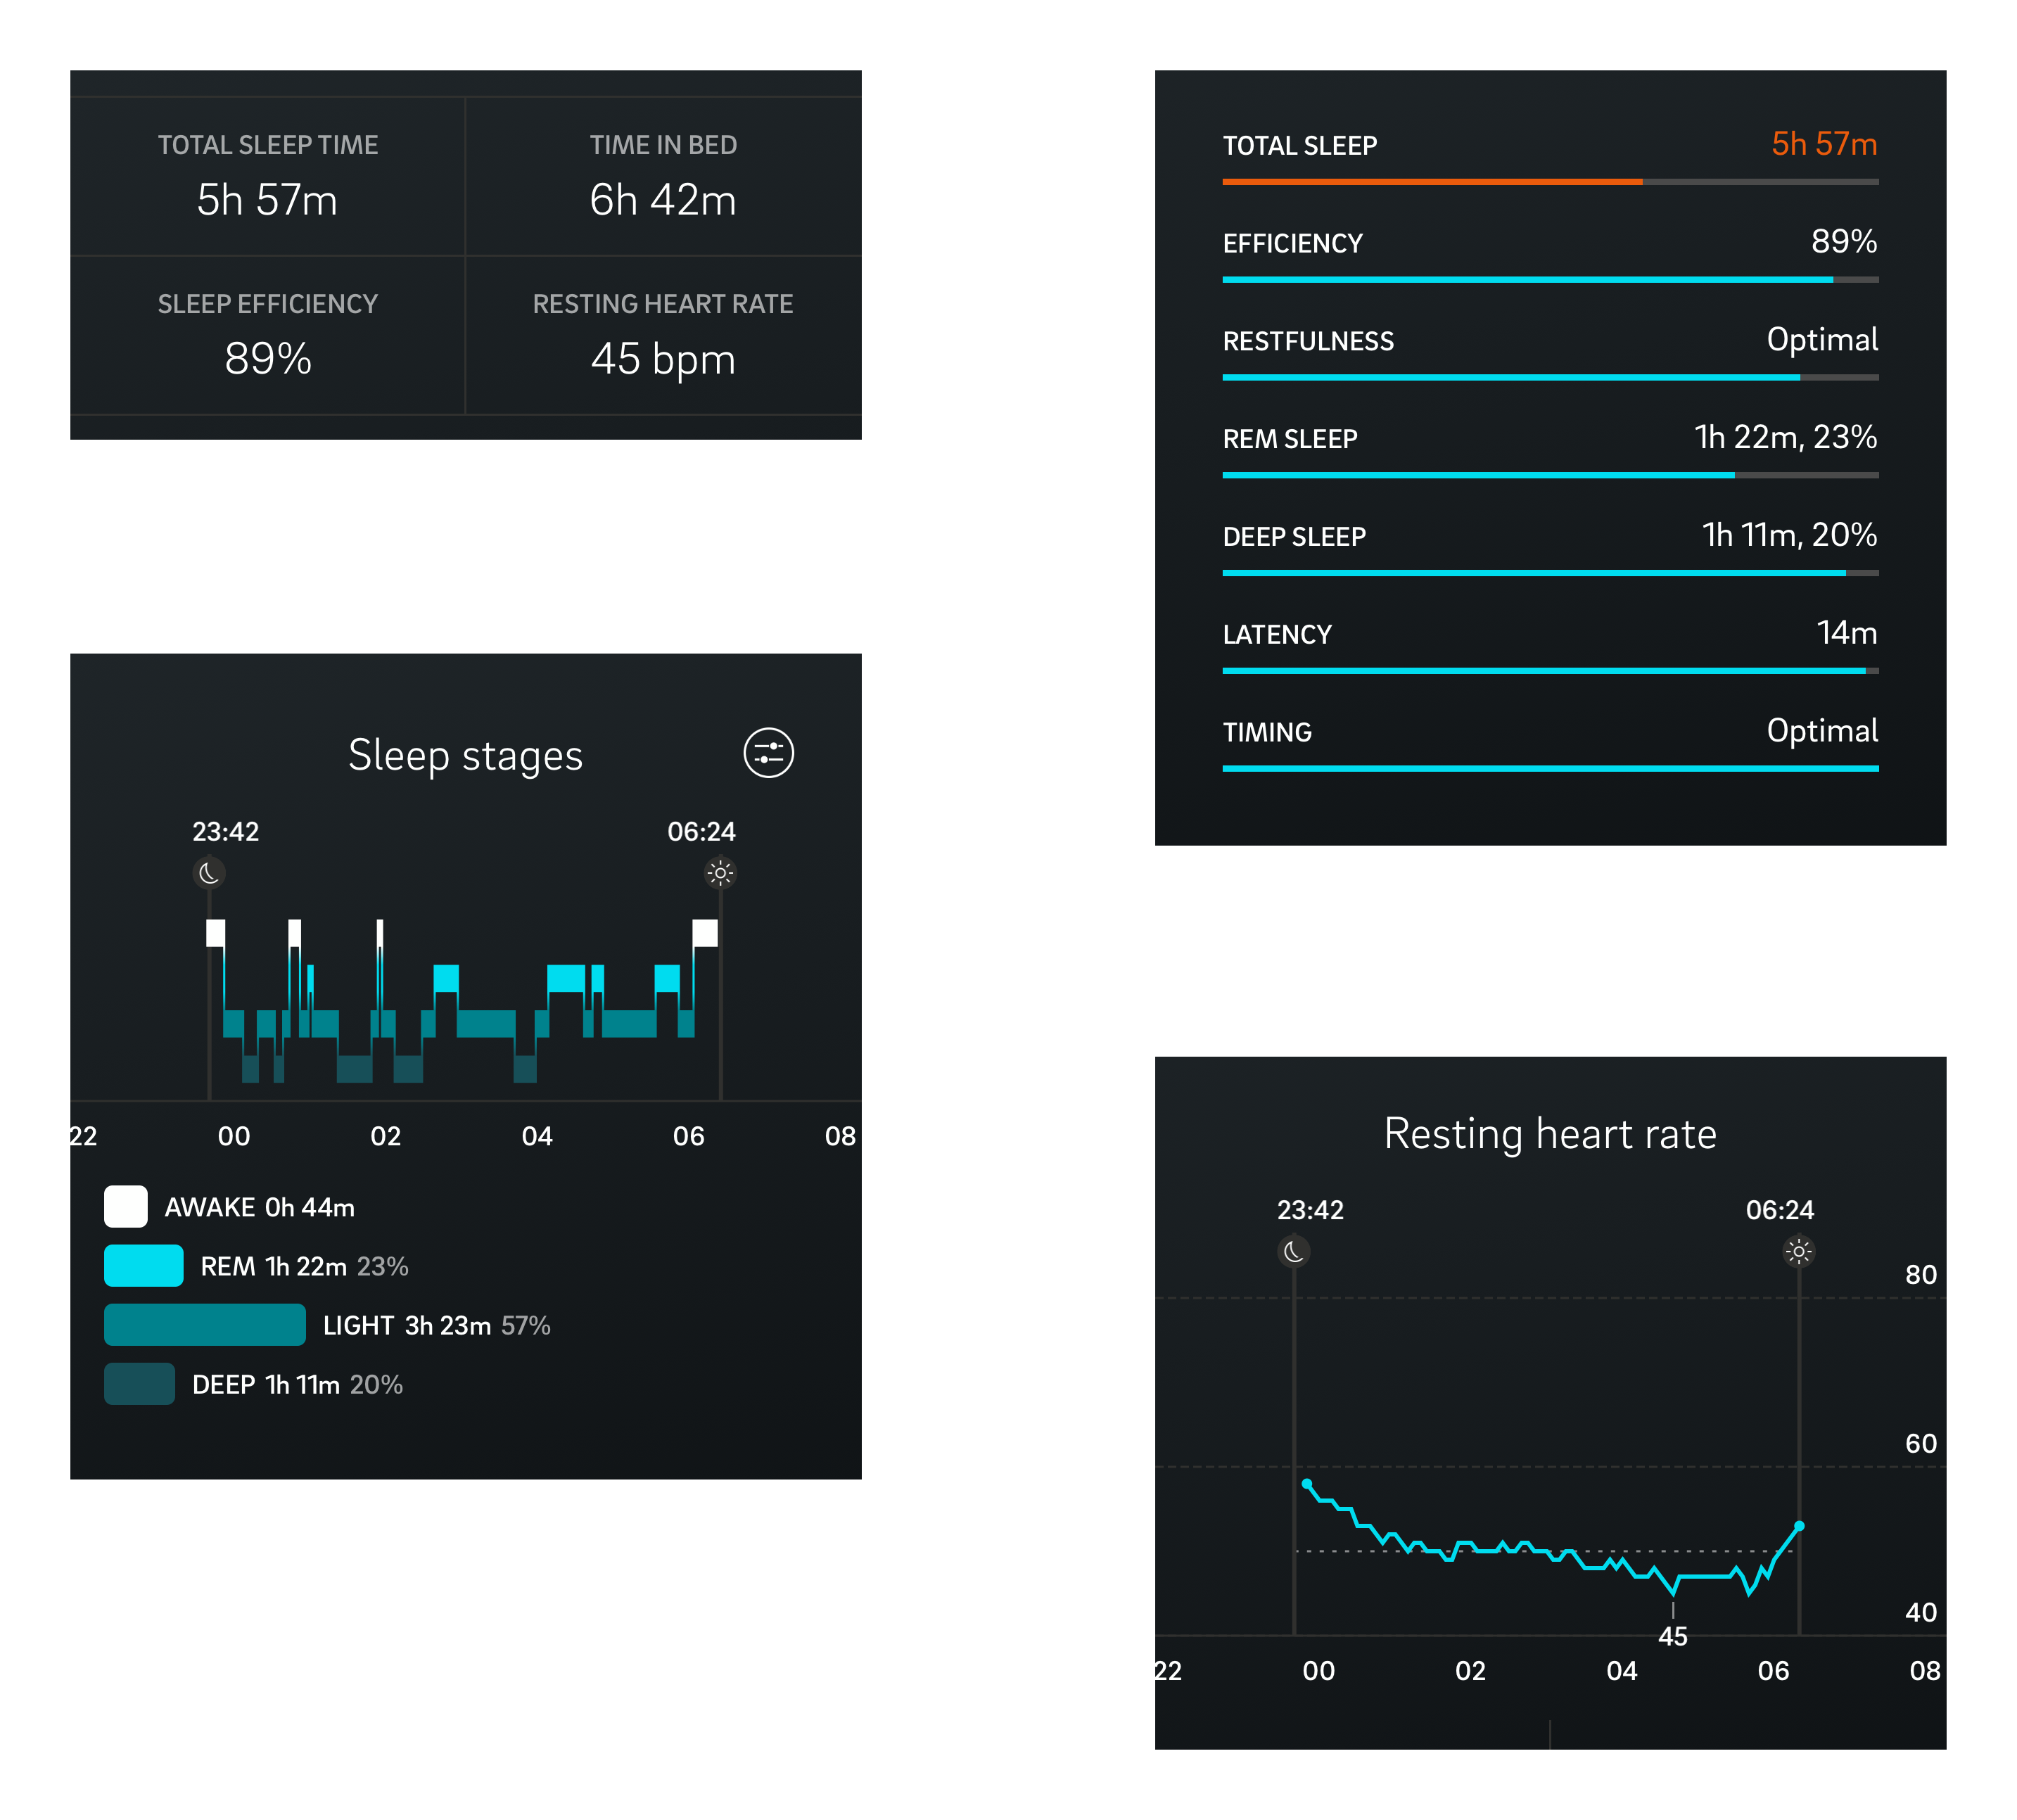This screenshot has width=2017, height=1820.
Task: Click the REM SLEEP label
Action: 1289,439
